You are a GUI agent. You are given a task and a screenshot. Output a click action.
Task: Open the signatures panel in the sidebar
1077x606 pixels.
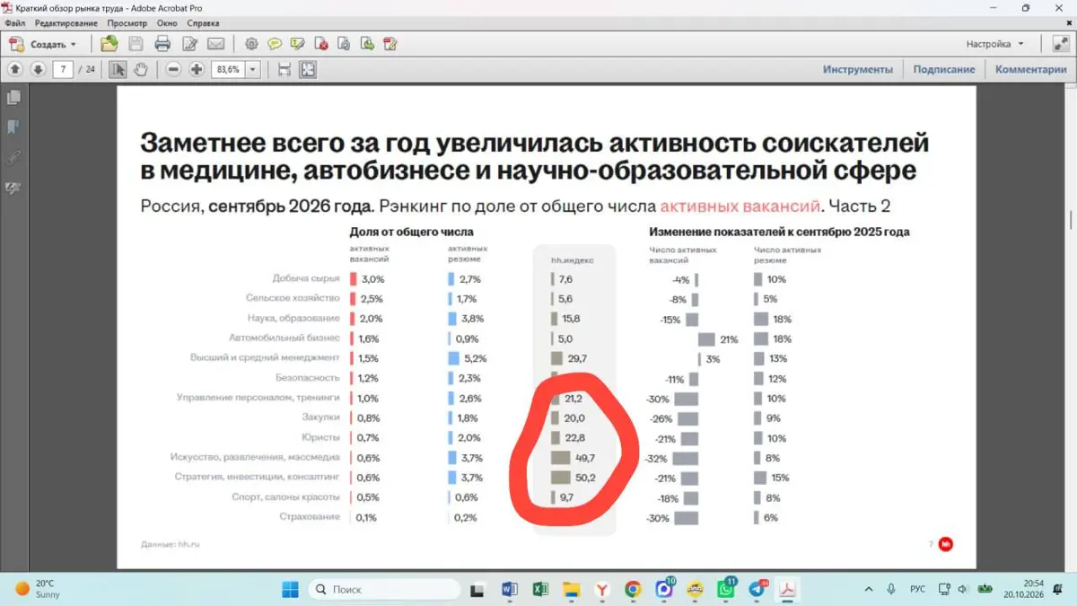point(13,188)
